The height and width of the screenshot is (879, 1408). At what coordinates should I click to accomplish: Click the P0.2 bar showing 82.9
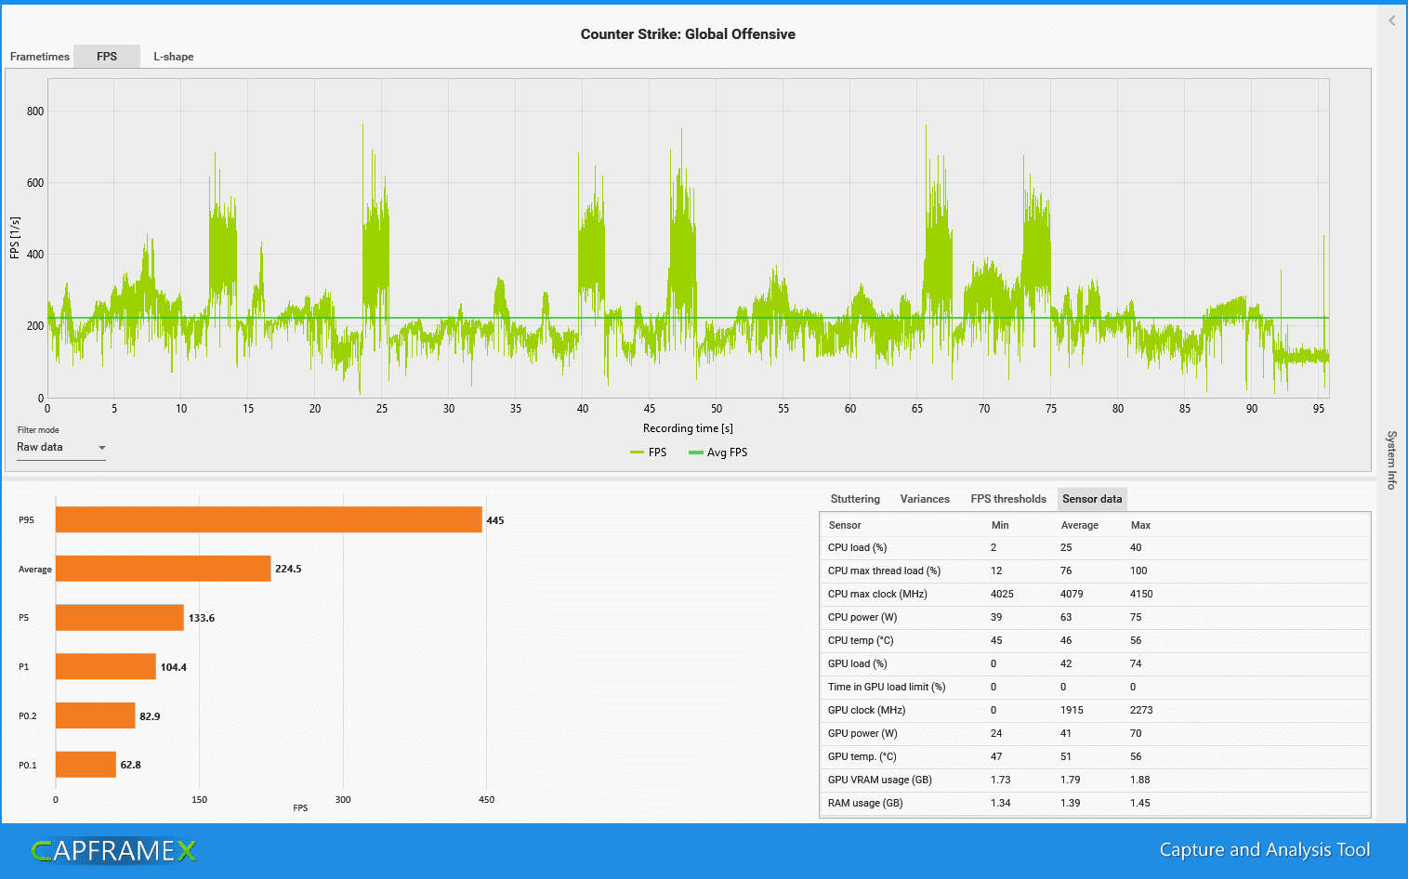pyautogui.click(x=96, y=715)
